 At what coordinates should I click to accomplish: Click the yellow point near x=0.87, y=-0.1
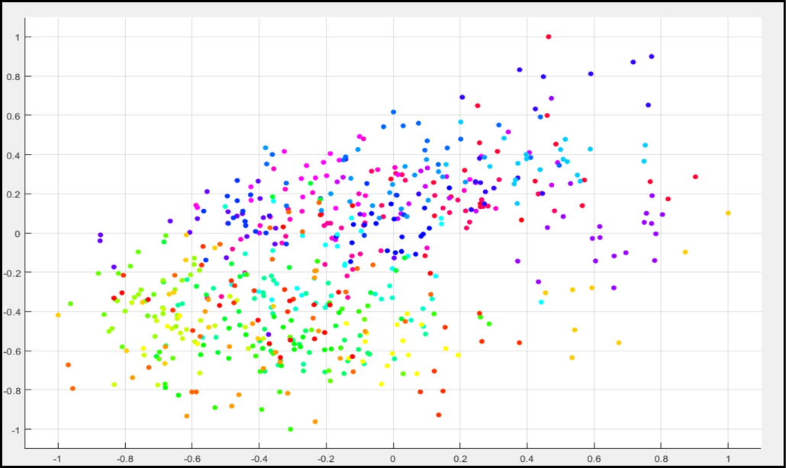(x=685, y=252)
